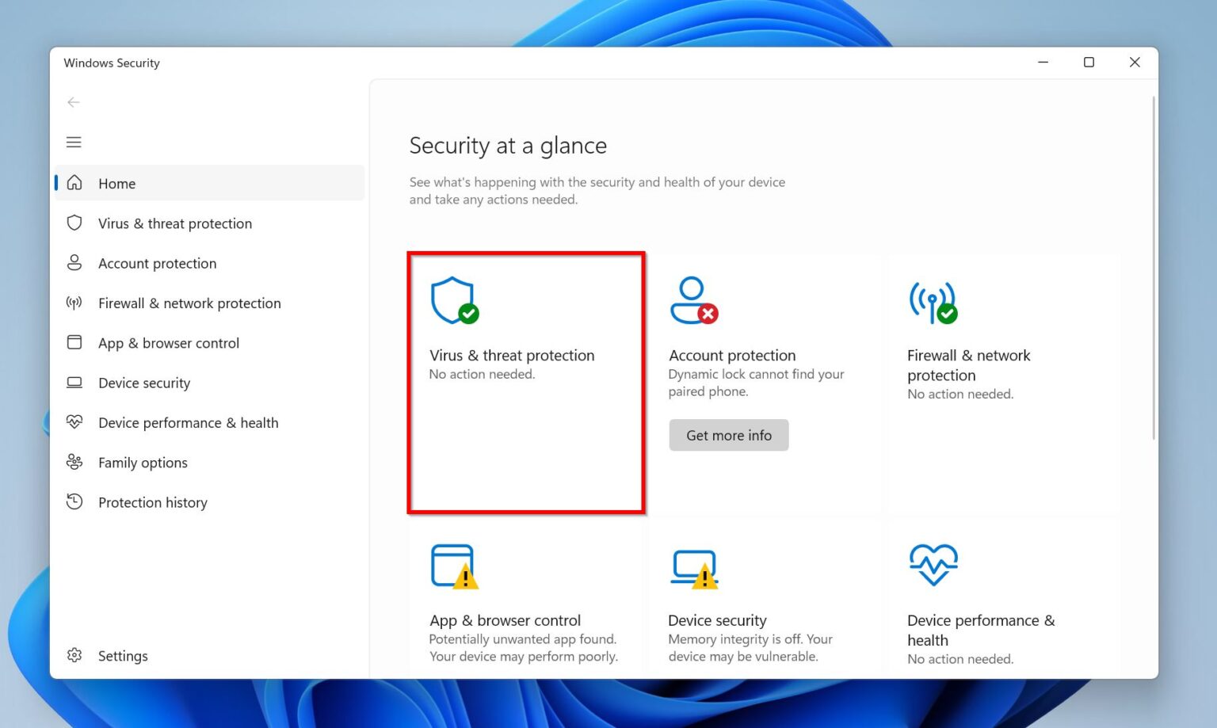Click the Firewall & network protection tile antenna icon
The height and width of the screenshot is (728, 1217).
933,301
